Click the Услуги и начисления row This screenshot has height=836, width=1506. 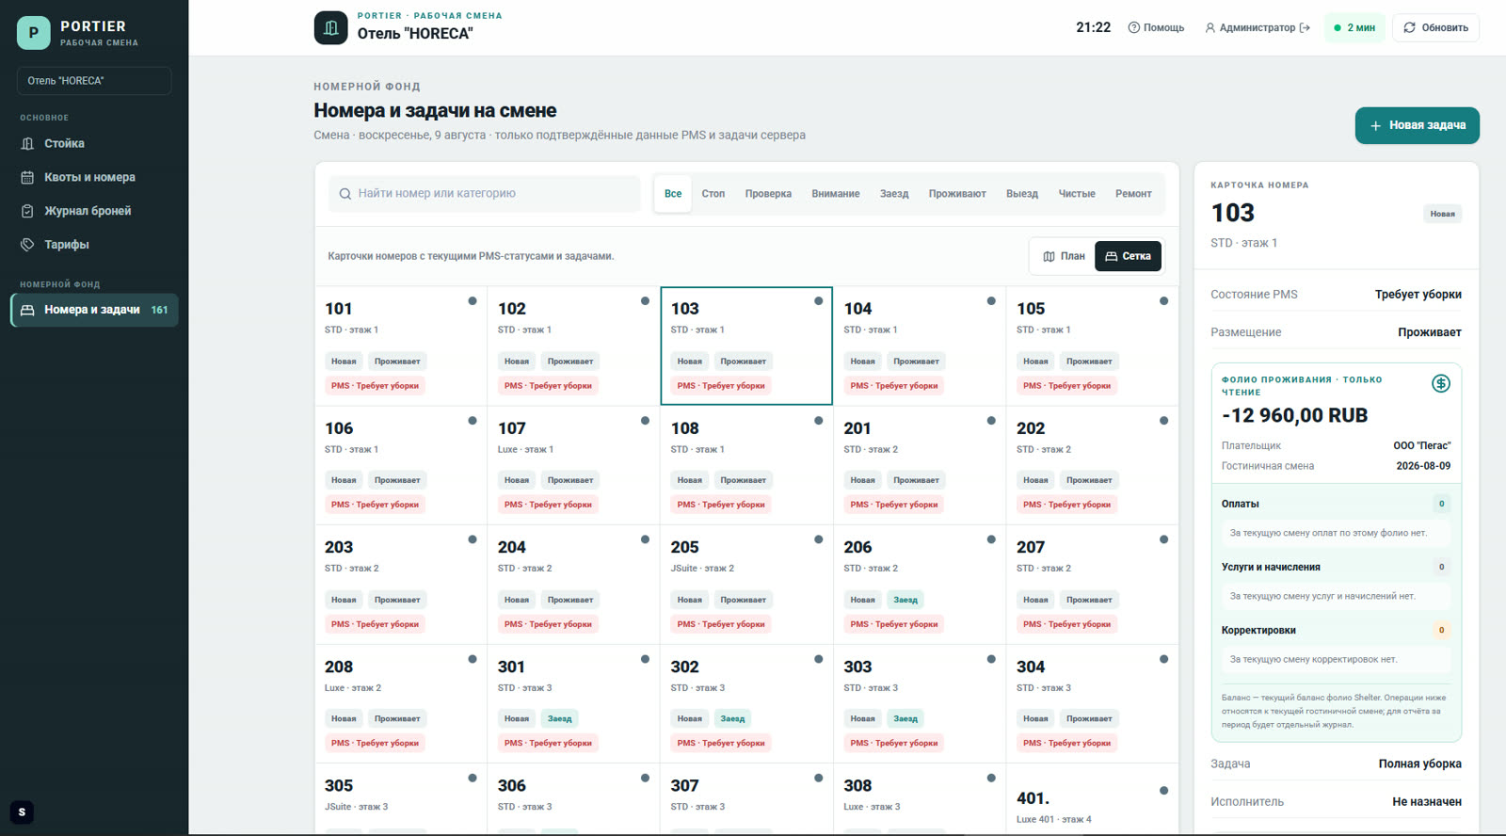click(1336, 567)
